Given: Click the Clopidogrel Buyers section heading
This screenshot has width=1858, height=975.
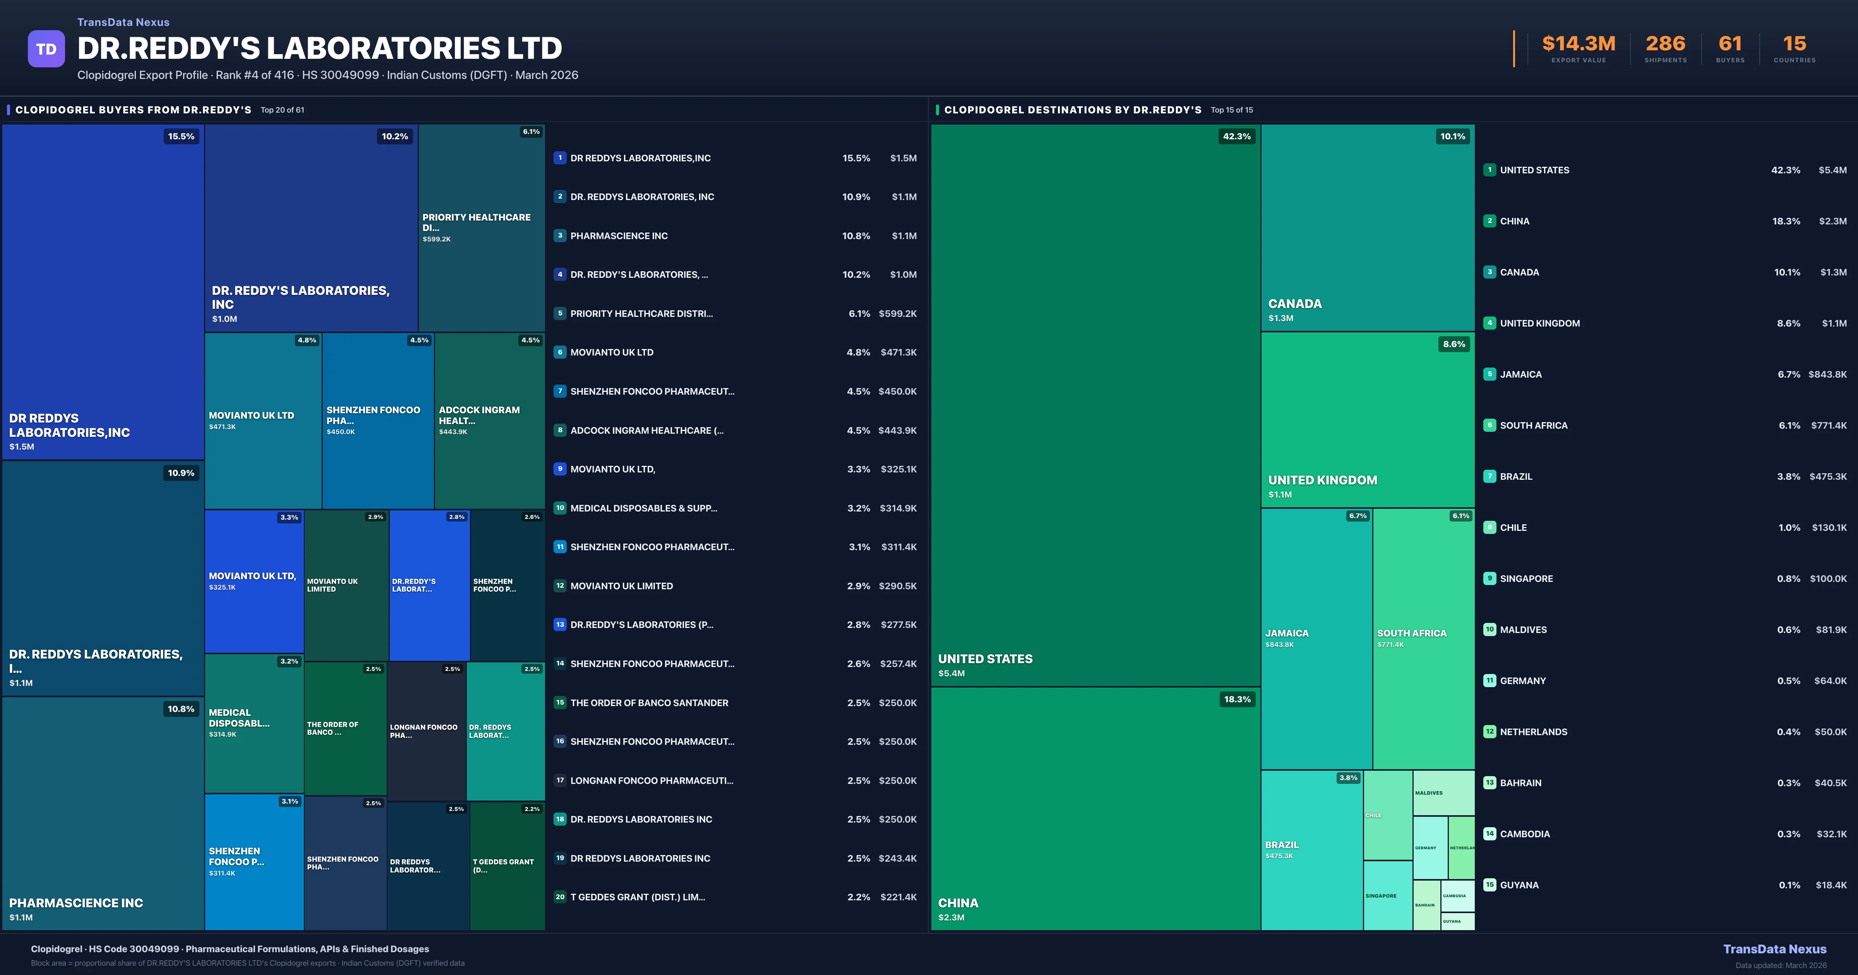Looking at the screenshot, I should (x=134, y=110).
